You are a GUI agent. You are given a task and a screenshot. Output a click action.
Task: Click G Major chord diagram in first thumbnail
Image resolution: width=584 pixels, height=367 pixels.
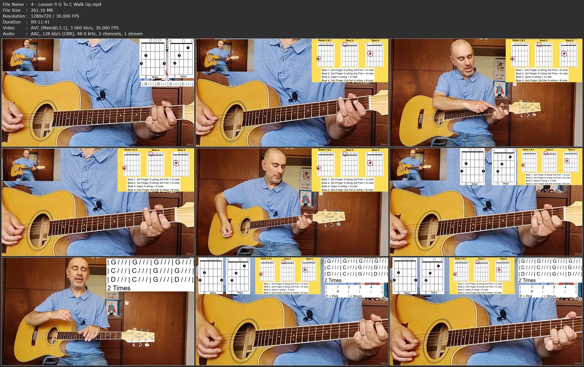[x=153, y=59]
